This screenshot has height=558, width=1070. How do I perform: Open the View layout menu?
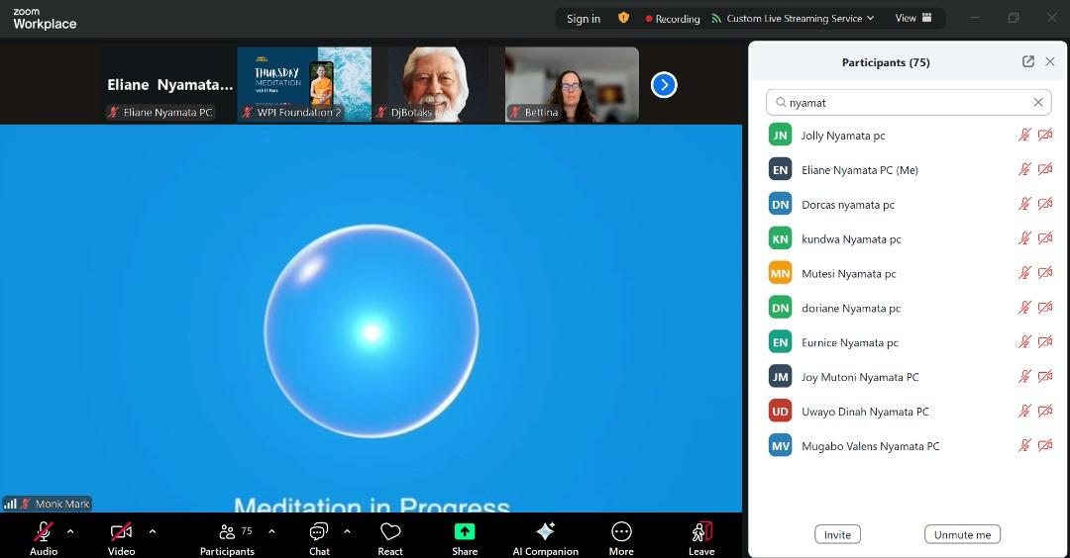coord(912,18)
